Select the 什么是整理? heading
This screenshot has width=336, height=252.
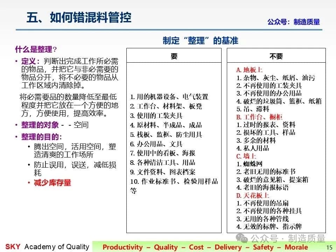coord(36,49)
